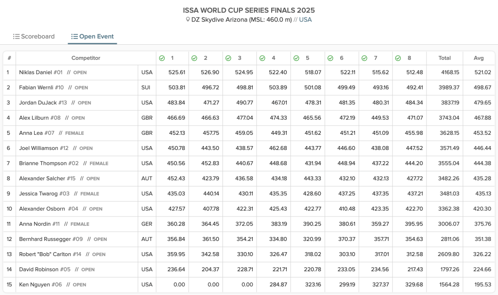Click the green check icon for round 6
Image resolution: width=498 pixels, height=295 pixels.
(330, 58)
